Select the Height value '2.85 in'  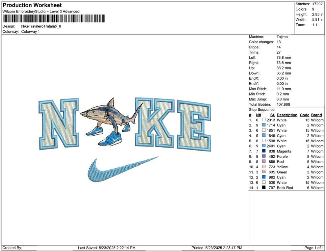click(x=317, y=14)
